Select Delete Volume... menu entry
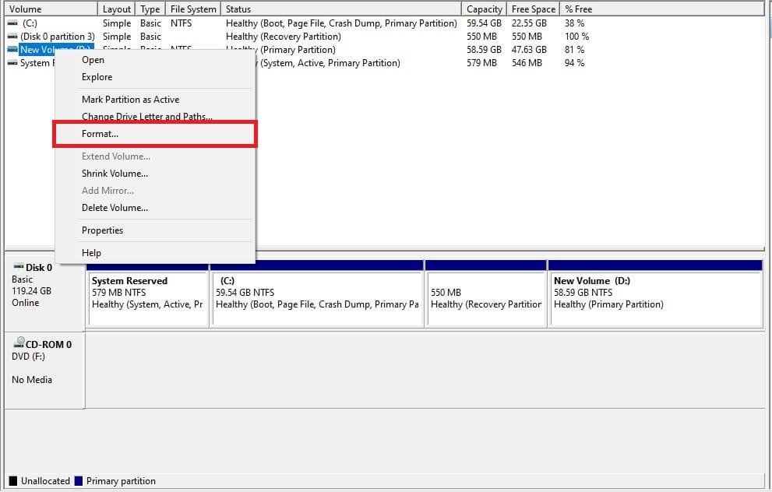This screenshot has height=492, width=772. (x=115, y=208)
